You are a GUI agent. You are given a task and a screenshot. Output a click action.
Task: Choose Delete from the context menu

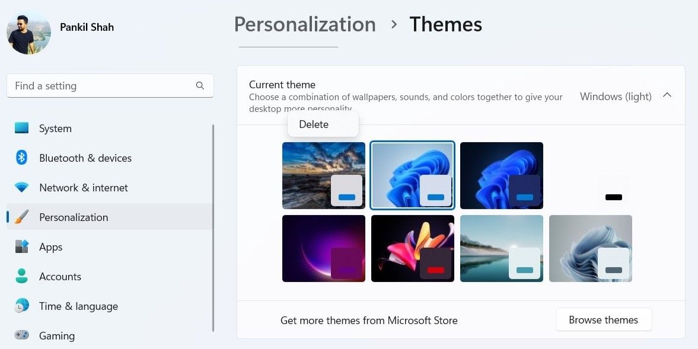pos(323,124)
